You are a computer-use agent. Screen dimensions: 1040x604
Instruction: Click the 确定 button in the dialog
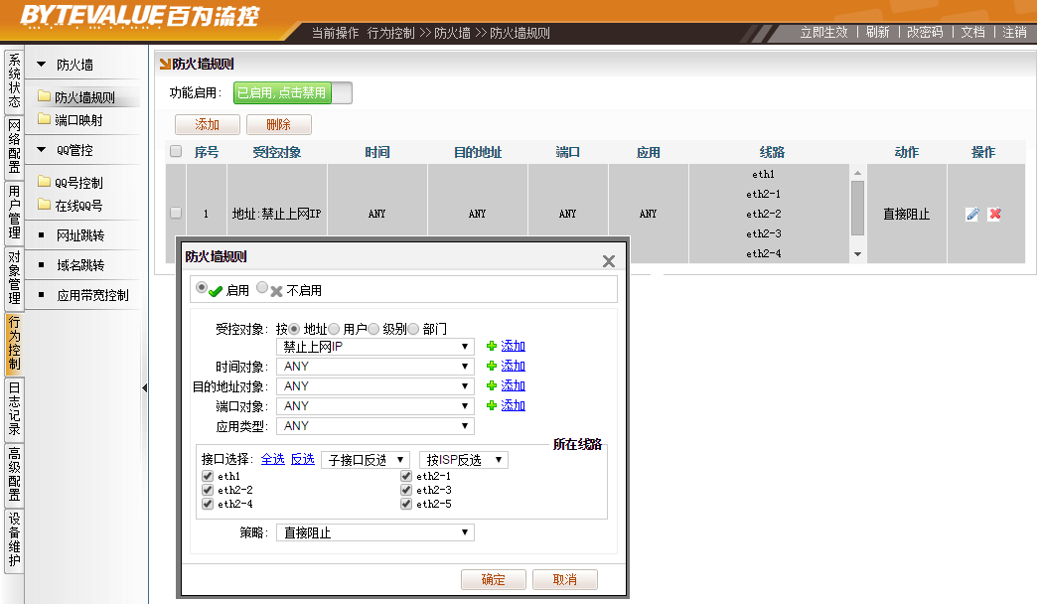pos(493,580)
